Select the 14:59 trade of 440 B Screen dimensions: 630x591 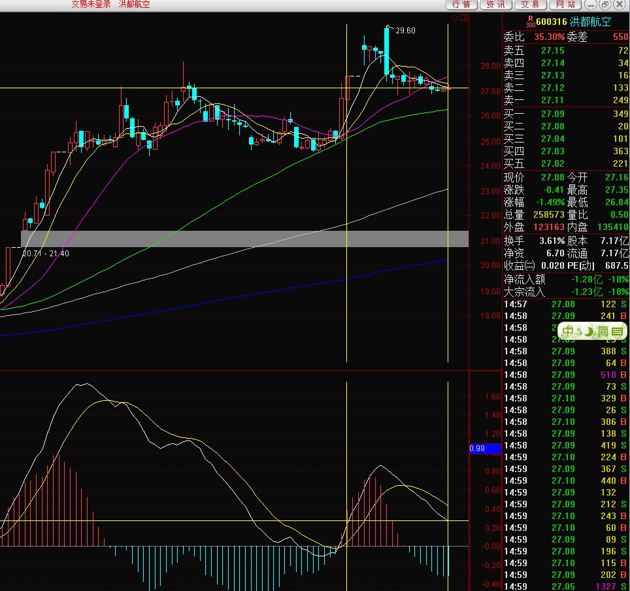pos(566,481)
